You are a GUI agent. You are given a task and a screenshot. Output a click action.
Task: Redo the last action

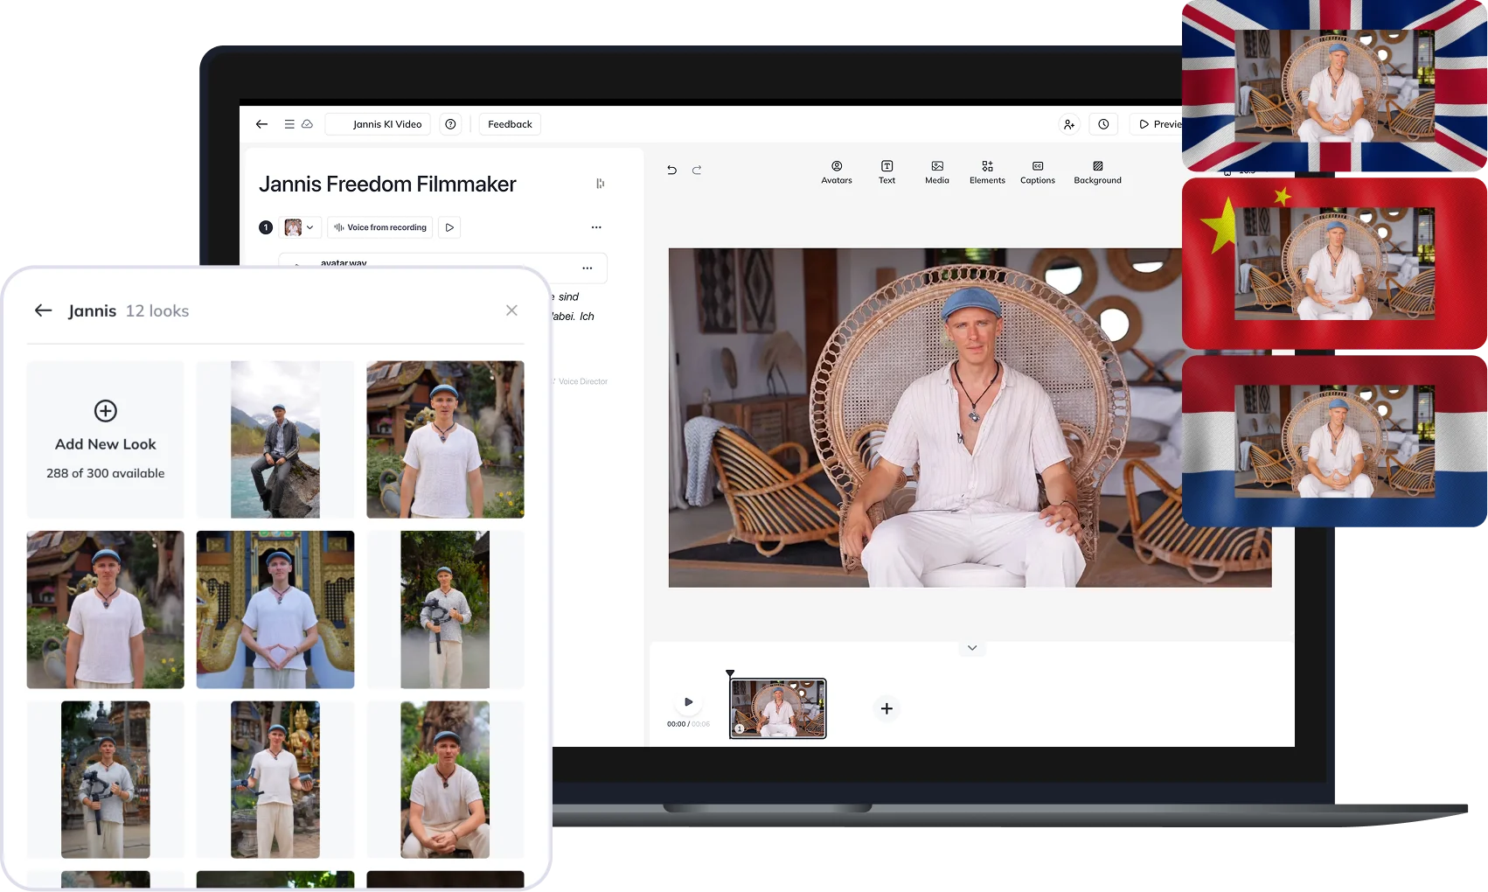697,170
